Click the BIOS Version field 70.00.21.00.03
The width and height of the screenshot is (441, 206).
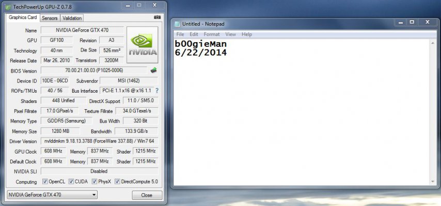[x=94, y=71]
